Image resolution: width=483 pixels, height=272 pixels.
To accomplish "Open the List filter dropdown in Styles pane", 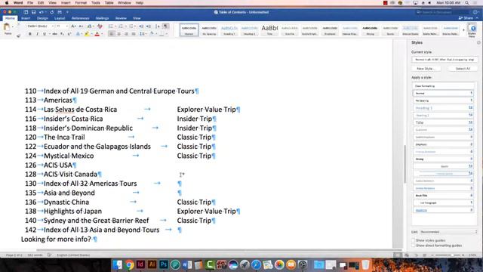I will (x=448, y=232).
